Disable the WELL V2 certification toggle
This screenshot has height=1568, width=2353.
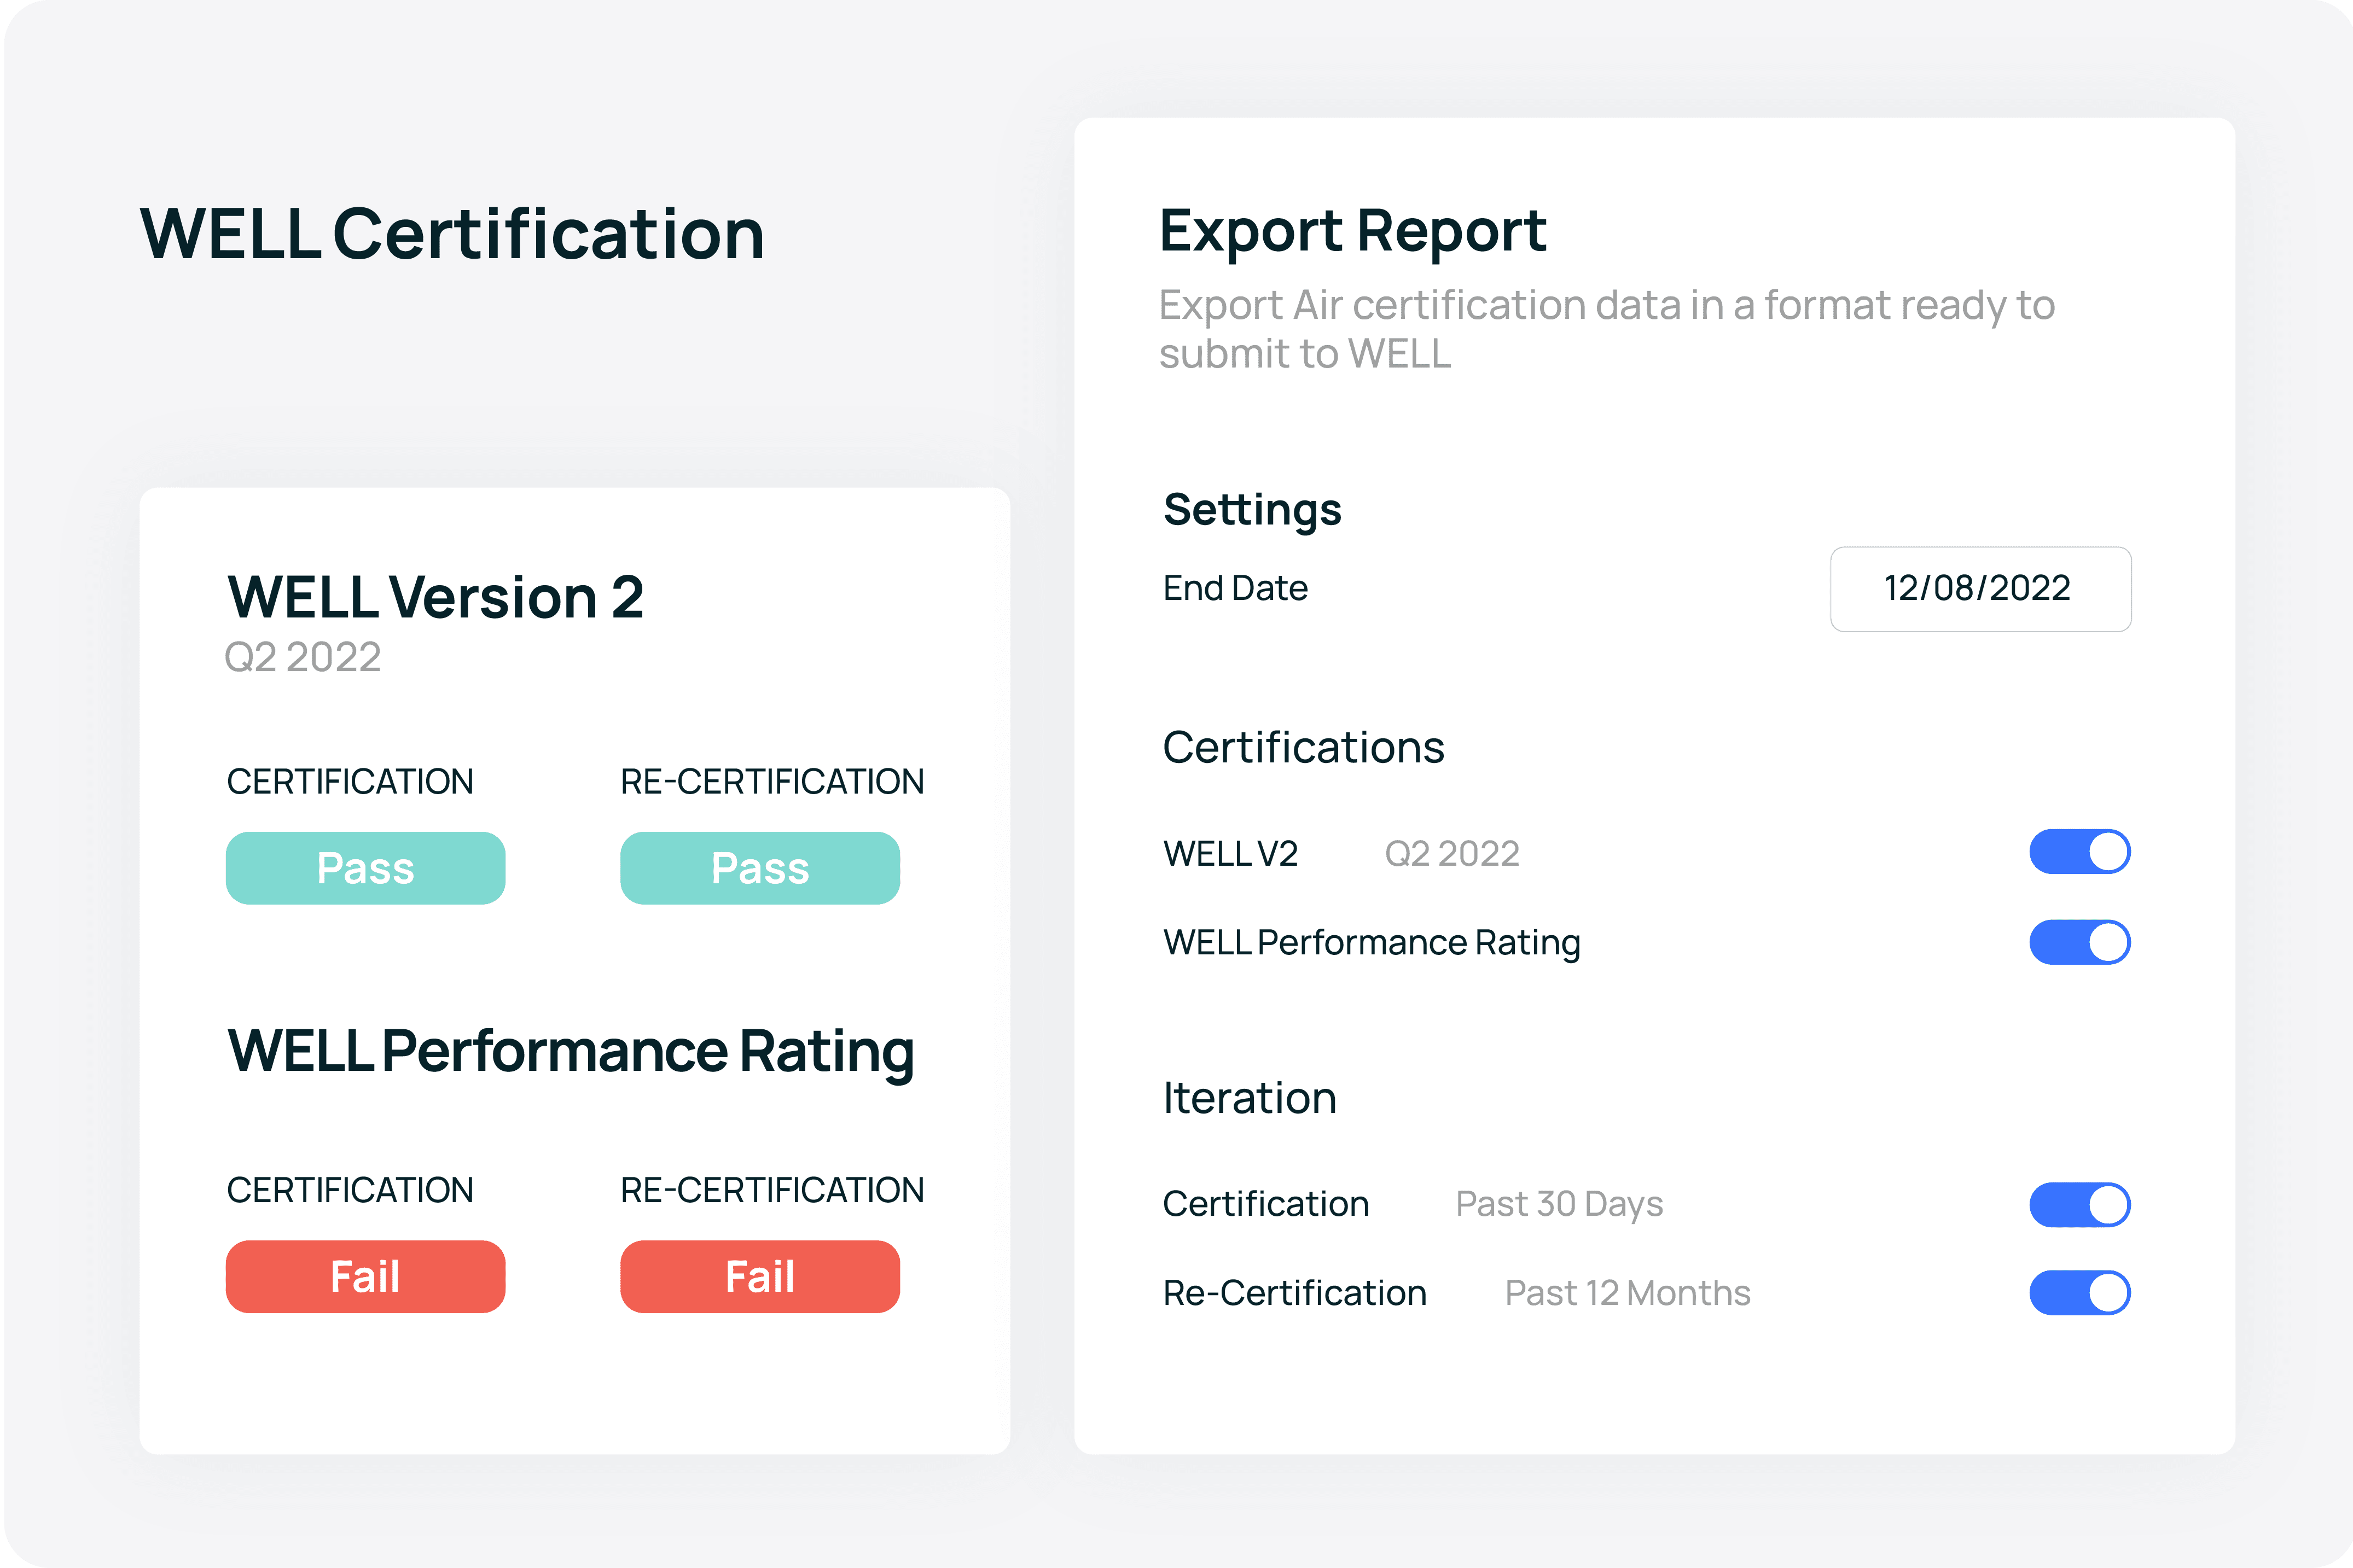pyautogui.click(x=2081, y=852)
